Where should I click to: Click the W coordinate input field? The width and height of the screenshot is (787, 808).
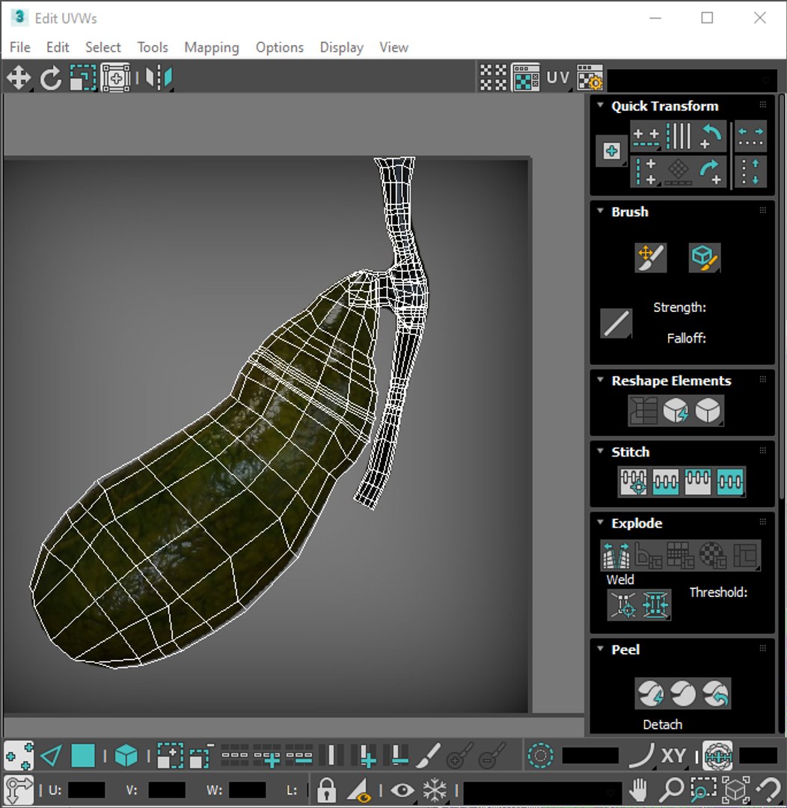coord(247,790)
